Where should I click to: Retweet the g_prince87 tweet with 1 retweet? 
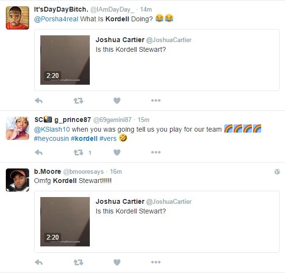click(x=78, y=152)
